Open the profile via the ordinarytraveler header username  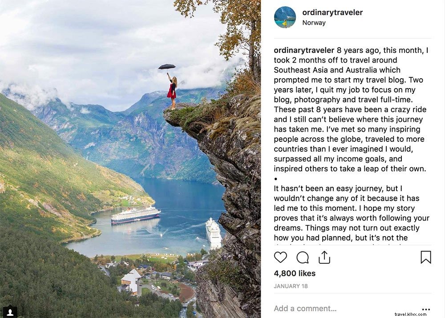332,12
